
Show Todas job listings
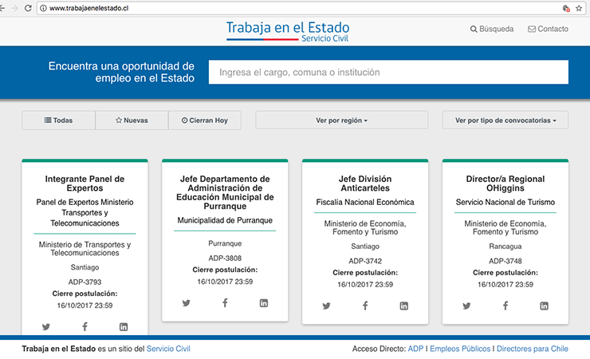58,120
